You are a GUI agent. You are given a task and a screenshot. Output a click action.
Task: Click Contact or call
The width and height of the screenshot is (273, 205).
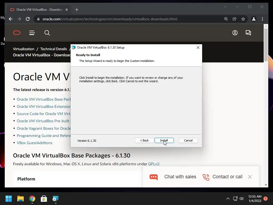pos(227,177)
